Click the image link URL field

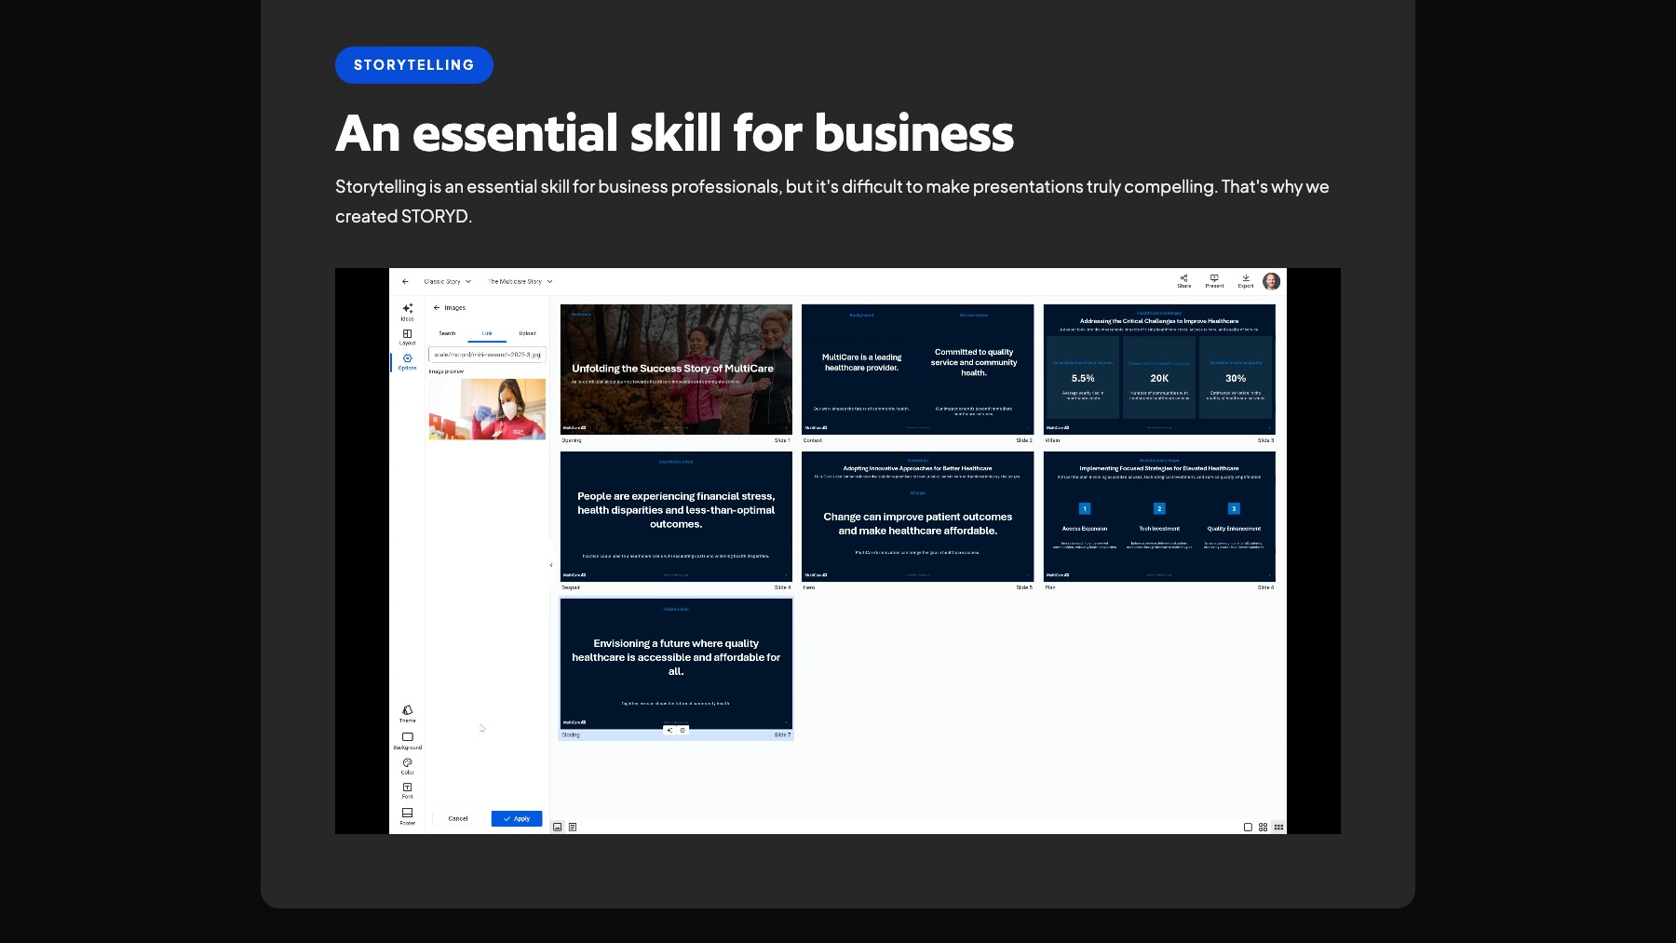pos(487,355)
